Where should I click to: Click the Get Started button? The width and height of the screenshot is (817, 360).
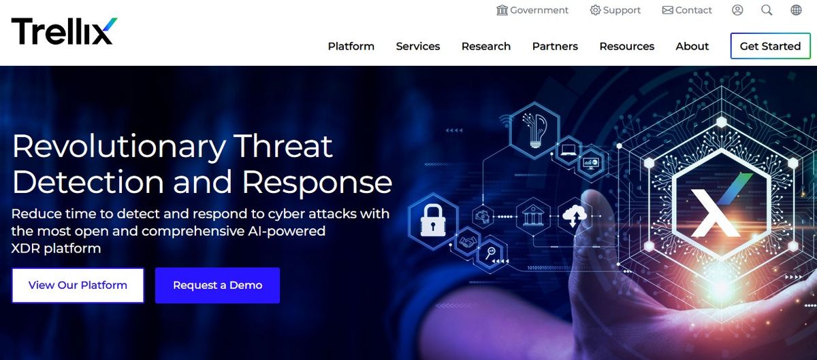[x=770, y=46]
